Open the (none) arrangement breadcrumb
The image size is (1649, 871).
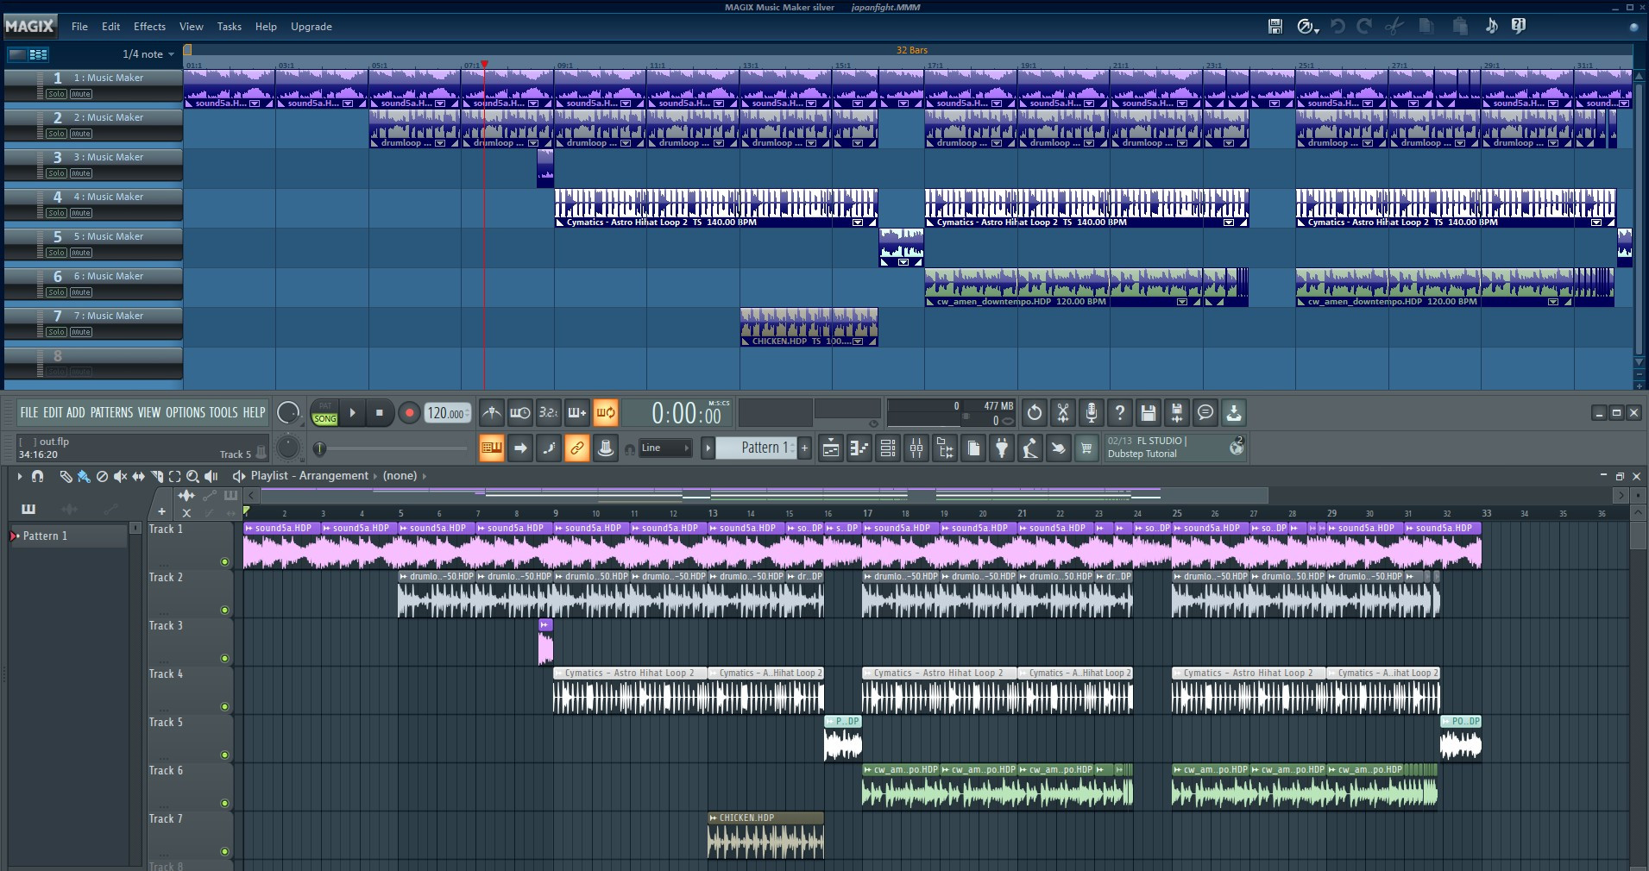pyautogui.click(x=400, y=476)
